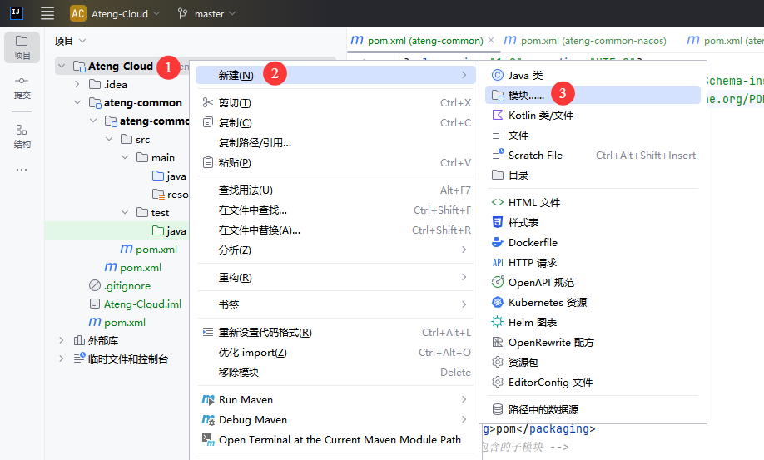764x460 pixels.
Task: Select Java 类 in the new submenu
Action: pyautogui.click(x=525, y=75)
